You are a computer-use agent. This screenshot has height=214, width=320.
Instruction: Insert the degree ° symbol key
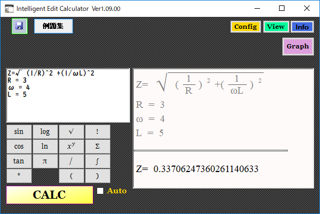[x=19, y=176]
